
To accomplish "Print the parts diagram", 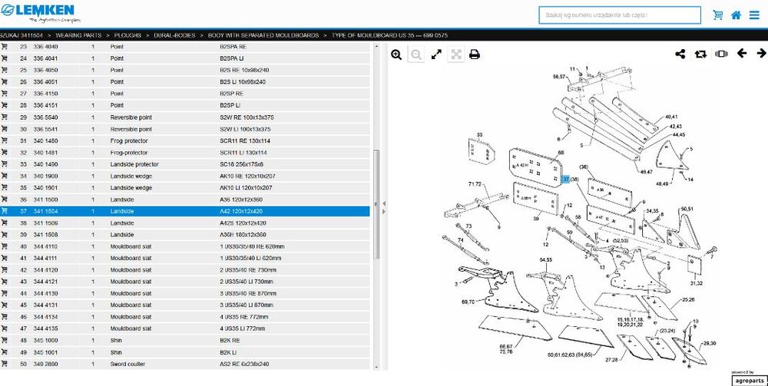I will 474,54.
